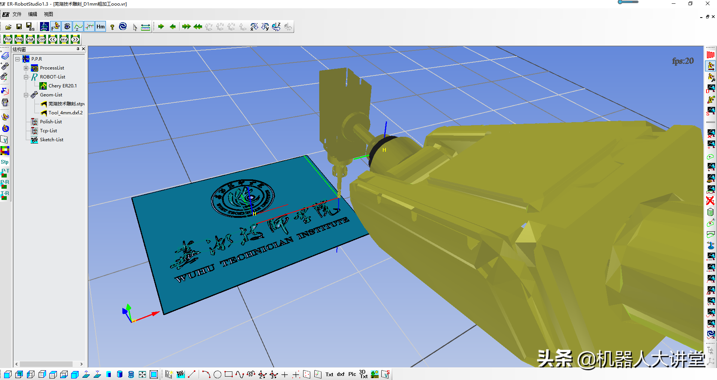Select the Sketch-List tree item
The width and height of the screenshot is (717, 380).
(52, 140)
